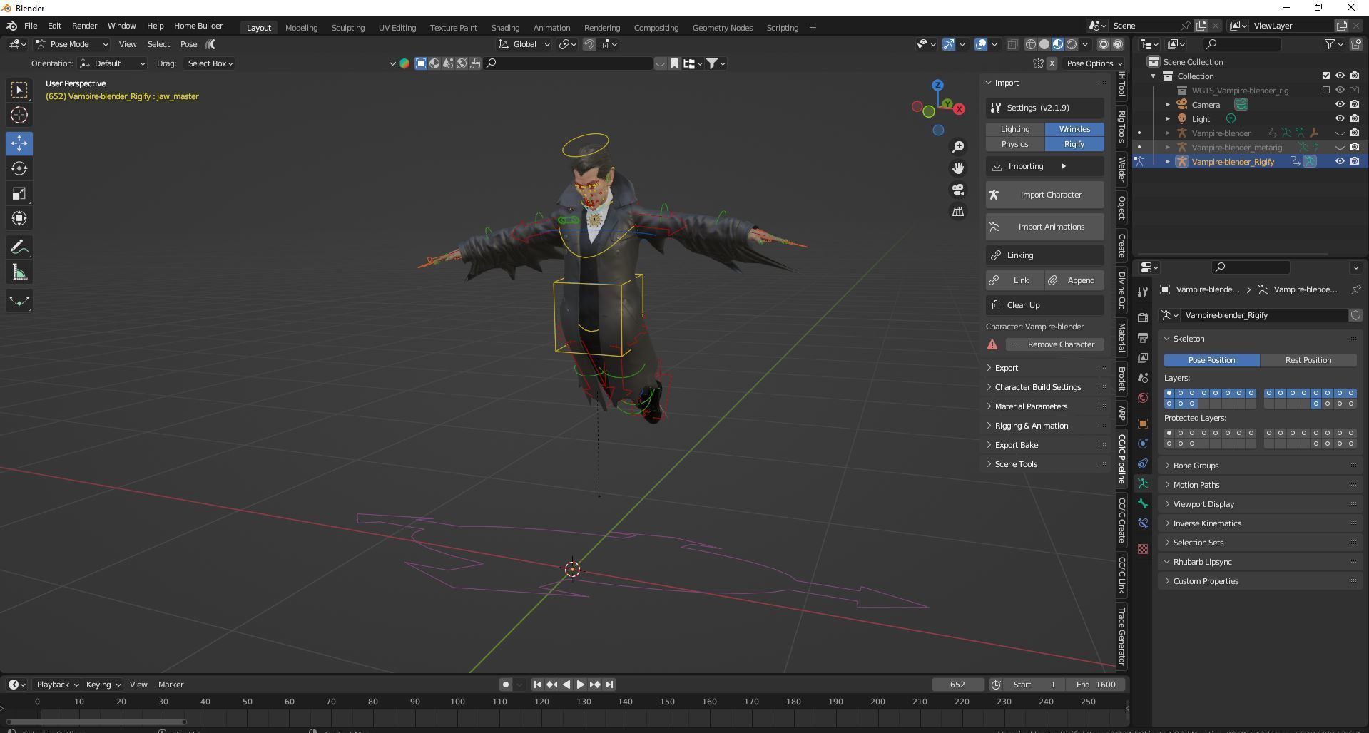Activate the Rotate tool
Viewport: 1369px width, 733px height.
point(19,168)
